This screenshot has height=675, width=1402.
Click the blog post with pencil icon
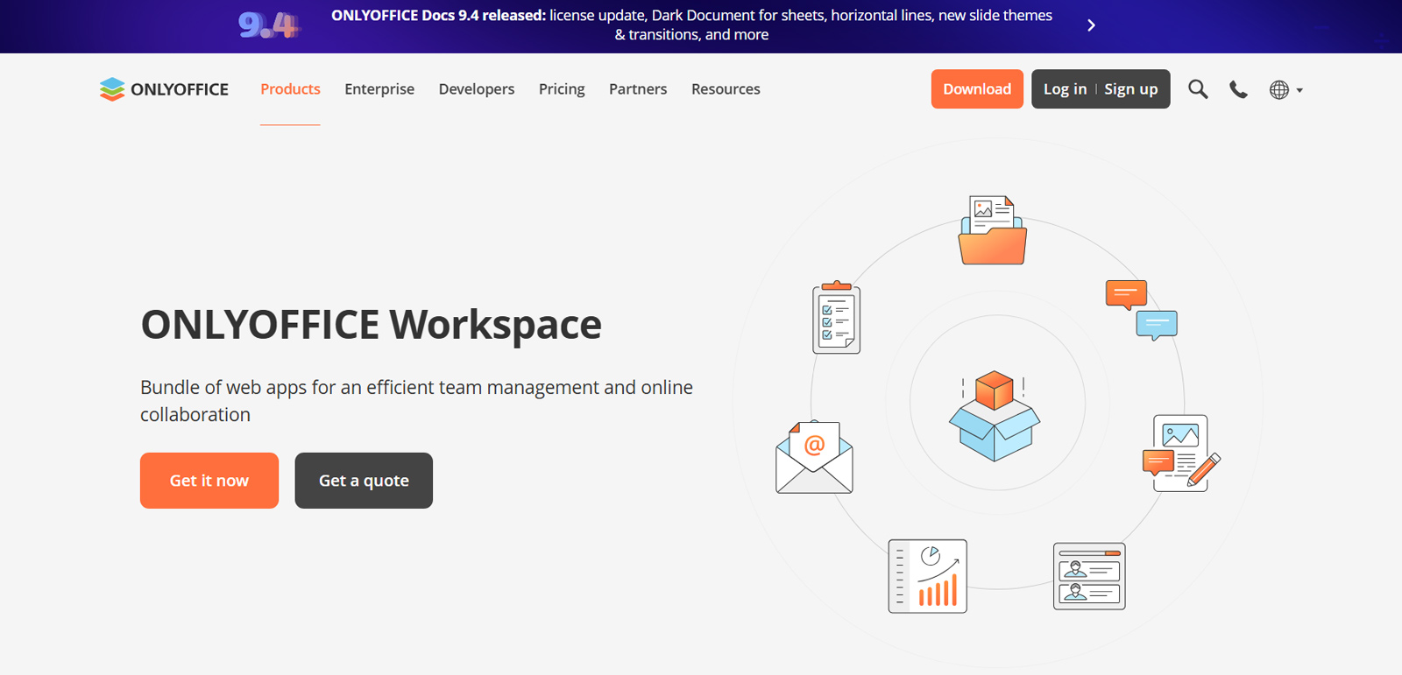tap(1181, 453)
